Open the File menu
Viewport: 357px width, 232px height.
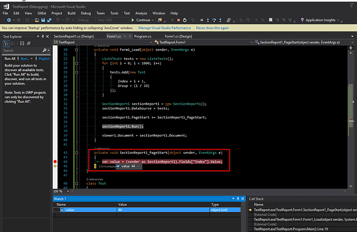(5, 13)
